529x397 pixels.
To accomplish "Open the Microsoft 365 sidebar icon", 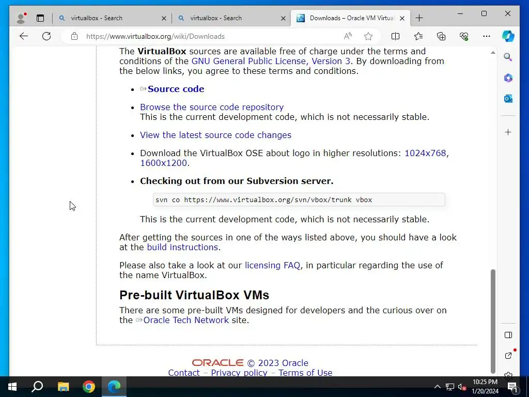I will tap(508, 78).
